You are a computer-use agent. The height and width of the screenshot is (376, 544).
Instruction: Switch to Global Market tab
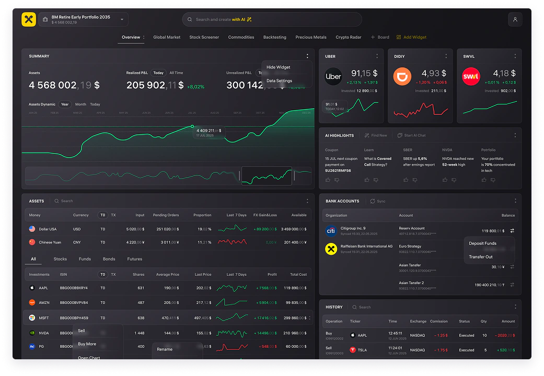[167, 37]
